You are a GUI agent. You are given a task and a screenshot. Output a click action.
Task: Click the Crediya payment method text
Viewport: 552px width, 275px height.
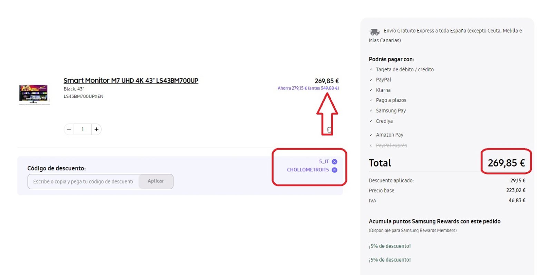click(384, 121)
